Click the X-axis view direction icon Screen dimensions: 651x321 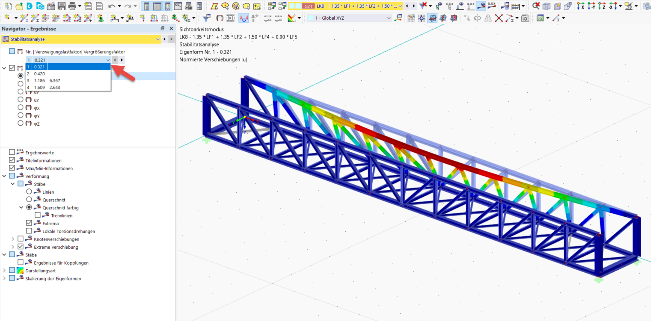581,6
